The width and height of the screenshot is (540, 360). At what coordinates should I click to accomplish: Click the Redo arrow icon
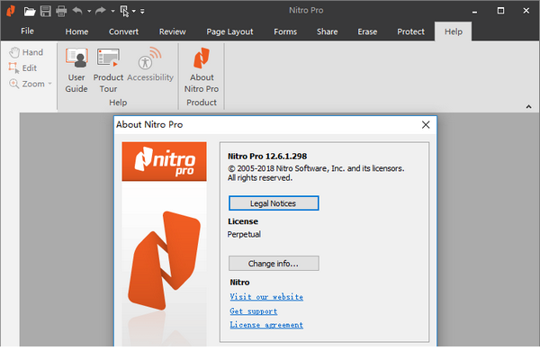[100, 11]
